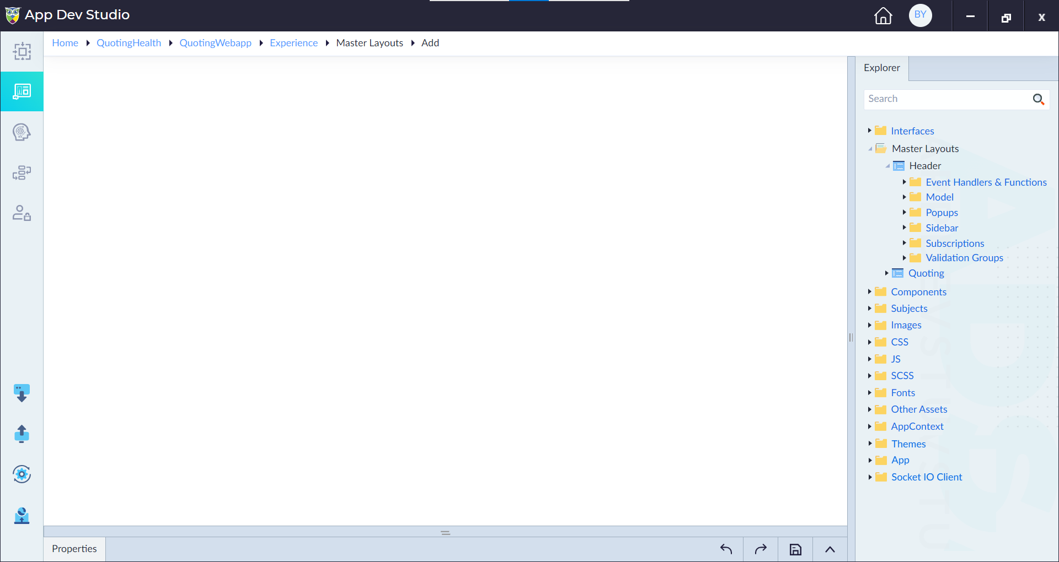Click the horizontal properties splitter handle
Screen dimensions: 1059x562
tap(446, 533)
